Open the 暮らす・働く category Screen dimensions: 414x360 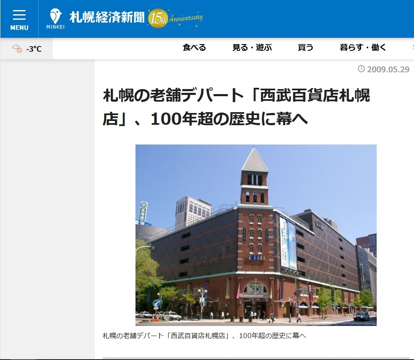pyautogui.click(x=363, y=47)
